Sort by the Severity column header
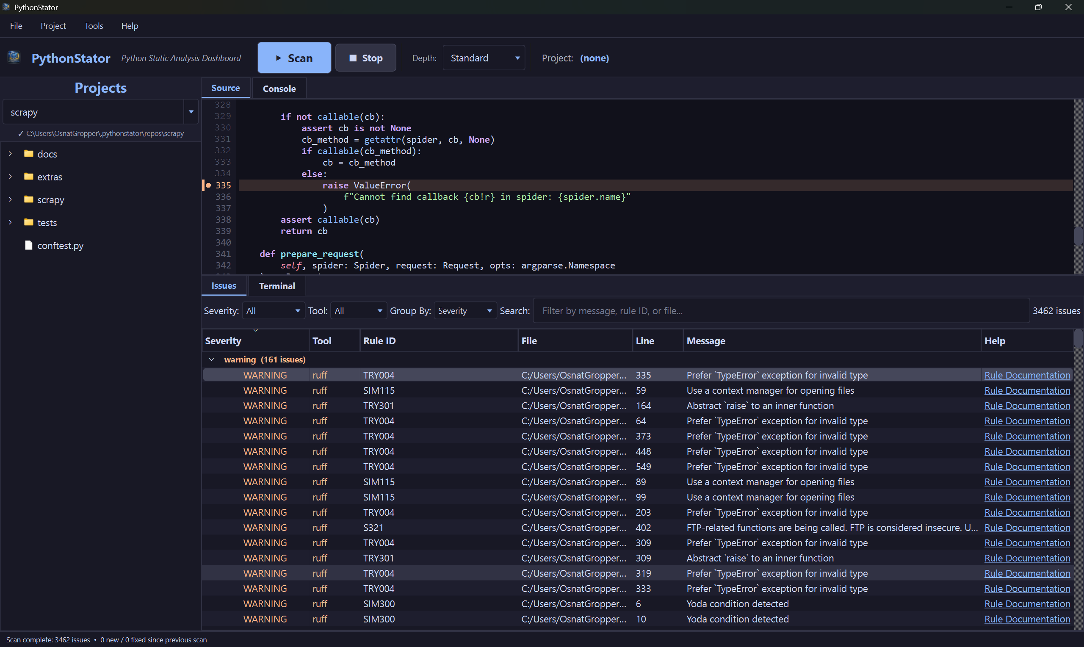The width and height of the screenshot is (1084, 647). [x=255, y=341]
